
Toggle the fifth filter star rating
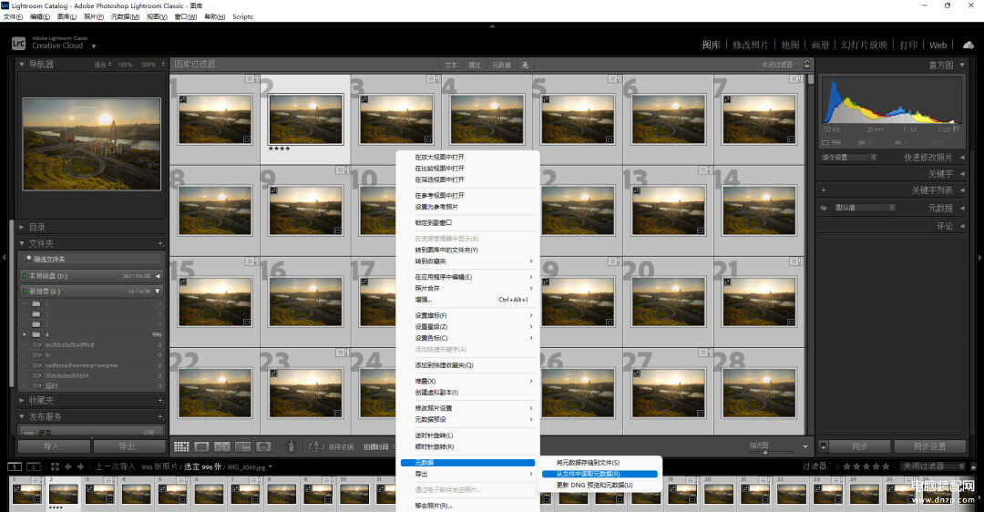(x=887, y=466)
